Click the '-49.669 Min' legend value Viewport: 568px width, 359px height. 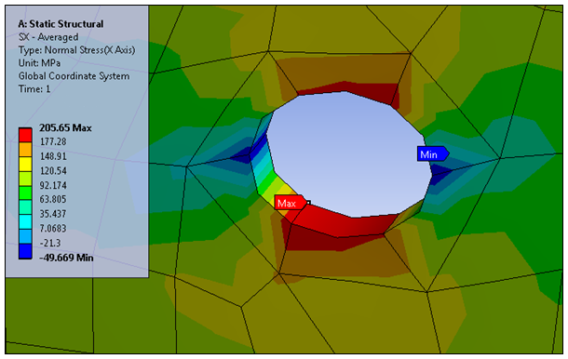66,258
